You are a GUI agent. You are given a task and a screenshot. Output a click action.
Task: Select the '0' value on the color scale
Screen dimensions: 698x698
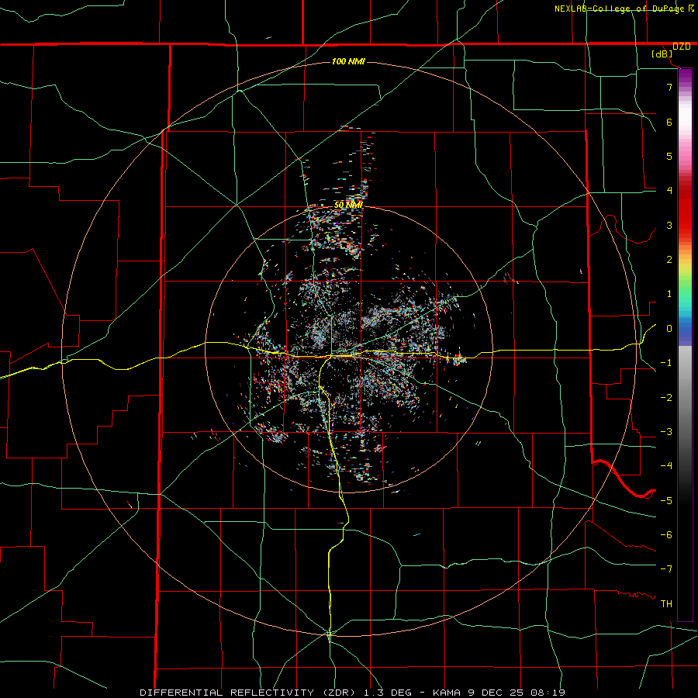[669, 329]
